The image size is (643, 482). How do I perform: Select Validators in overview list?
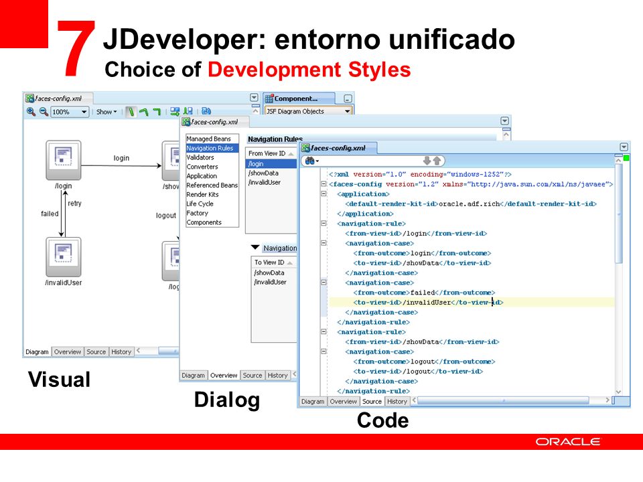pyautogui.click(x=212, y=157)
